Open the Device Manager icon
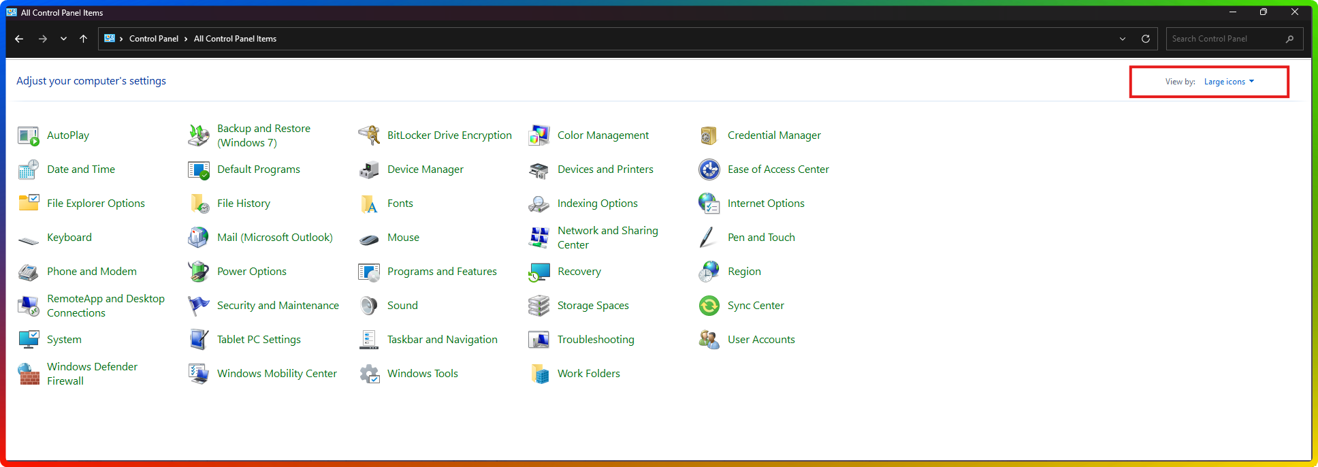The image size is (1318, 467). click(x=369, y=170)
